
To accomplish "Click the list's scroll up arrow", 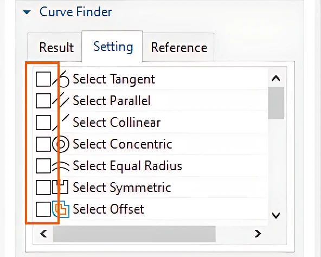I will tap(276, 78).
